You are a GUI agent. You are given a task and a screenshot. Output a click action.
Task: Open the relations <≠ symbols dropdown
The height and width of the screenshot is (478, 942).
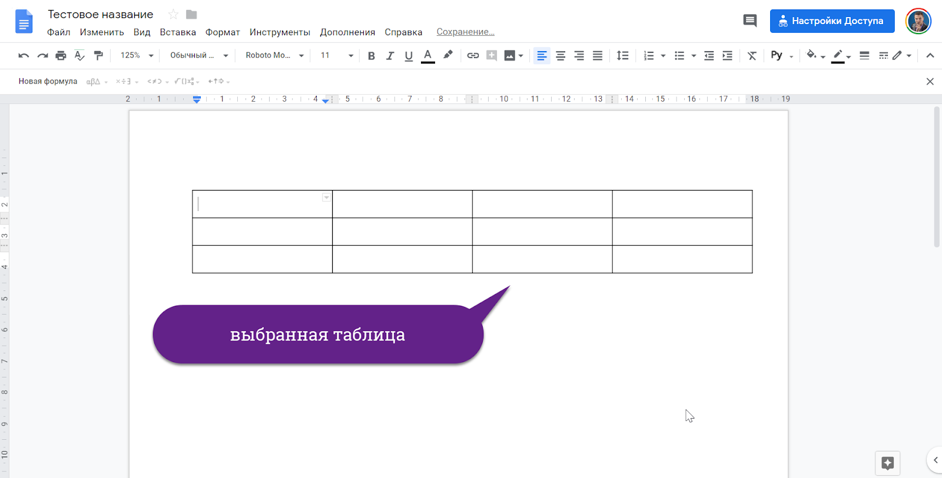[158, 82]
